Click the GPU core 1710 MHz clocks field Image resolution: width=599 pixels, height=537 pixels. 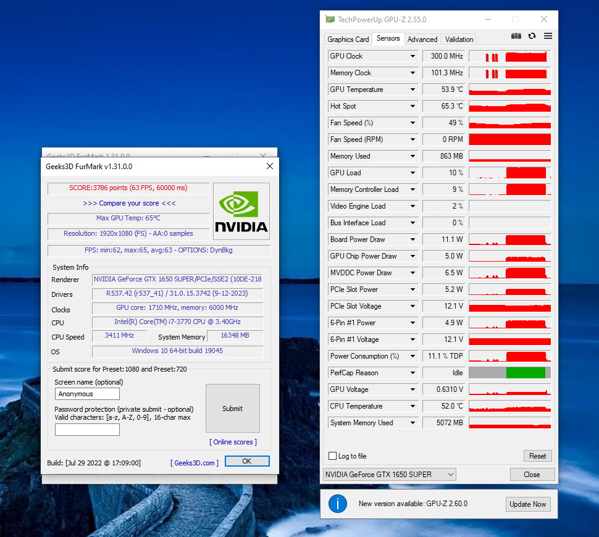click(177, 307)
